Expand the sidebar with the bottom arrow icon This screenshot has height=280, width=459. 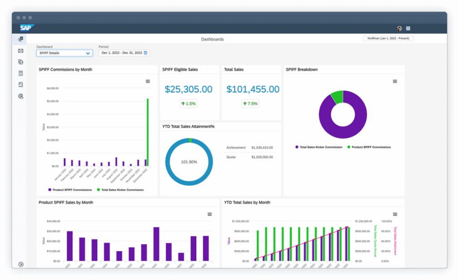21,264
